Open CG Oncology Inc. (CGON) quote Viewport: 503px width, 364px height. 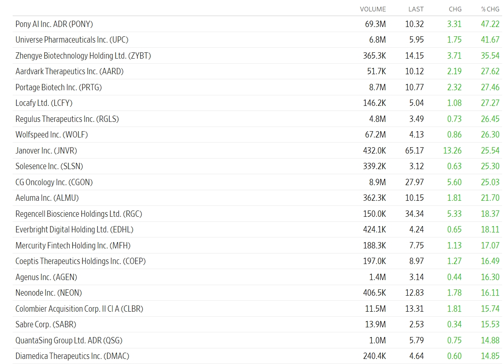click(x=54, y=182)
